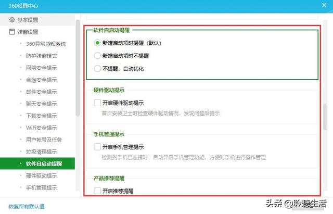The height and width of the screenshot is (214, 333).
Task: Click 硬件驱动提示 section heading
Action: tap(109, 90)
